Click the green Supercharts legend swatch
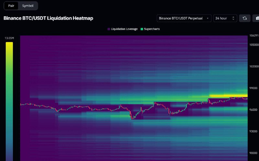This screenshot has width=259, height=161. [x=142, y=29]
